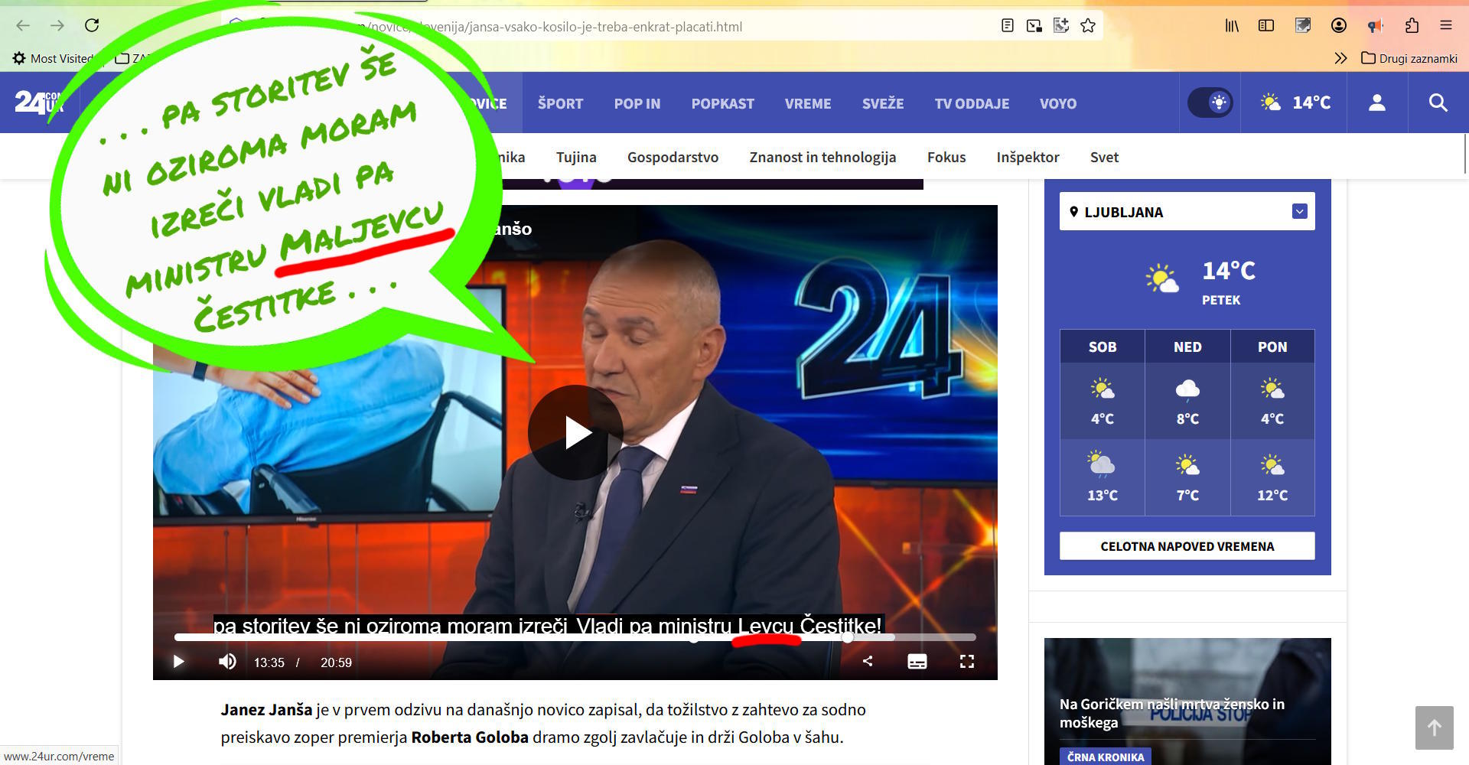Screen dimensions: 1469x765
Task: Open the browser extensions puzzle icon
Action: (1412, 26)
